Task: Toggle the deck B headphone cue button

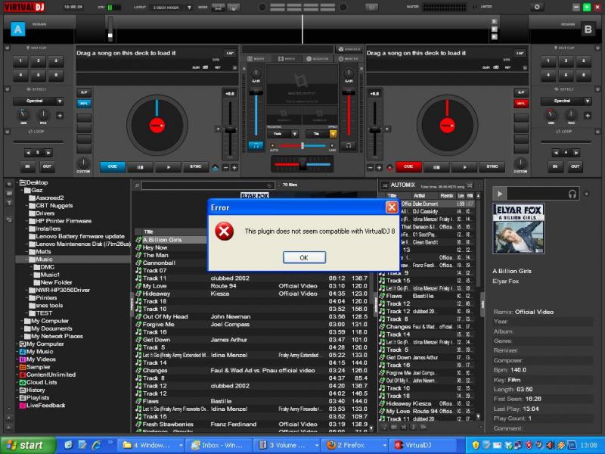Action: coord(349,145)
